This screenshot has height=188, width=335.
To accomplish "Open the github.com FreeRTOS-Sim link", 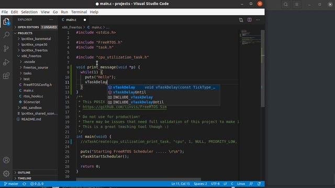I will [125, 107].
